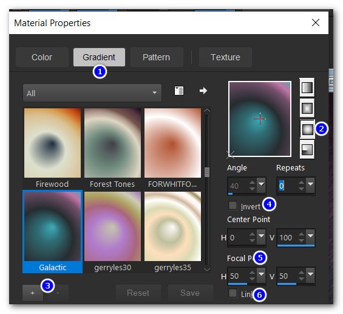This screenshot has height=314, width=343.
Task: Click the Save button
Action: click(190, 293)
